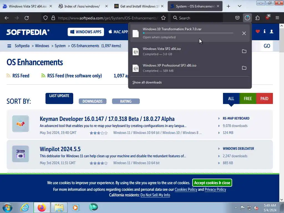Open the Cookies Policy link

[186, 189]
